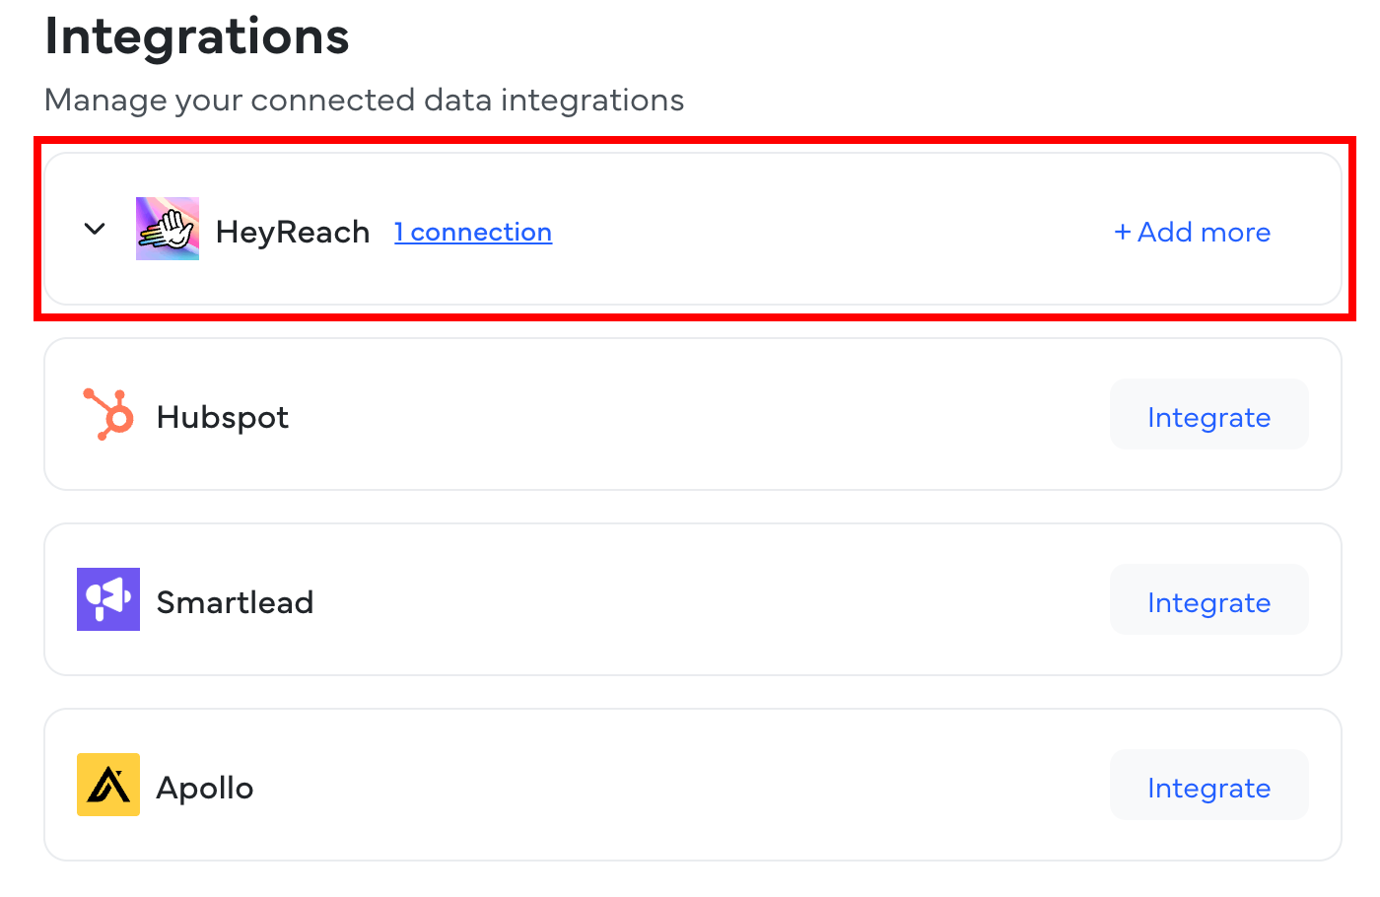Image resolution: width=1380 pixels, height=897 pixels.
Task: Select the HeyReach name text
Action: [293, 233]
